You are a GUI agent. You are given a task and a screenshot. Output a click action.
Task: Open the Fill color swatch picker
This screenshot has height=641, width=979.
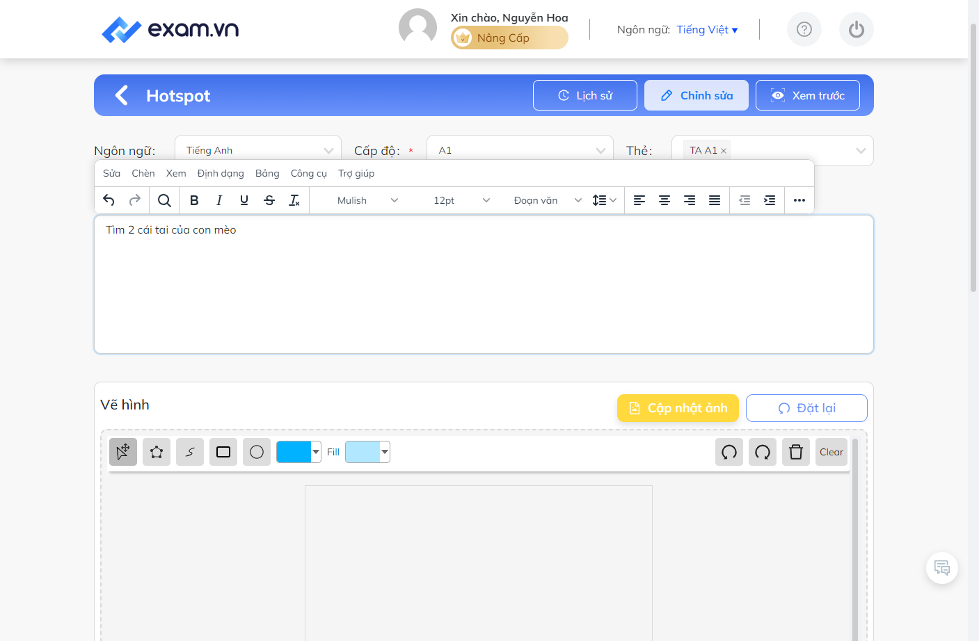point(367,452)
